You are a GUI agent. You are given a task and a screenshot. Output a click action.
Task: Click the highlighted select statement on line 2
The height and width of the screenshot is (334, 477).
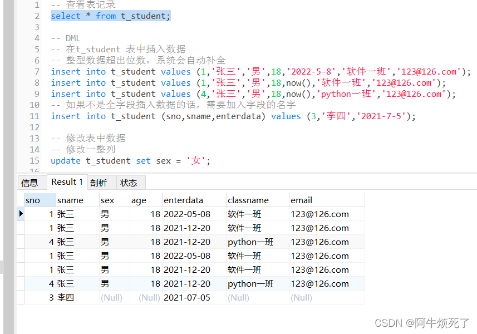(110, 16)
